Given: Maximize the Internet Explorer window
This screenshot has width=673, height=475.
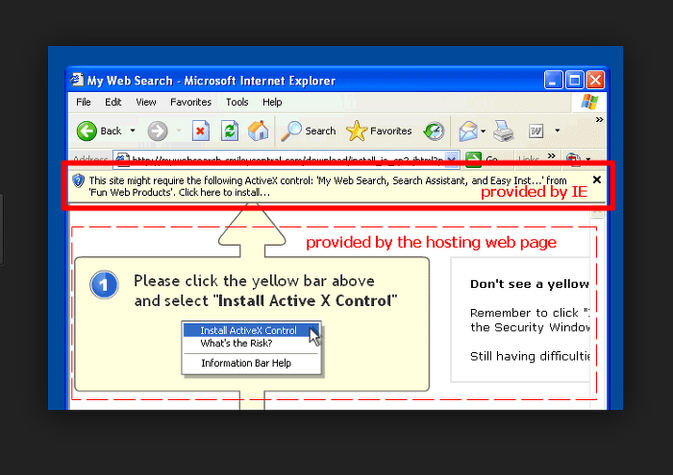Looking at the screenshot, I should 574,80.
